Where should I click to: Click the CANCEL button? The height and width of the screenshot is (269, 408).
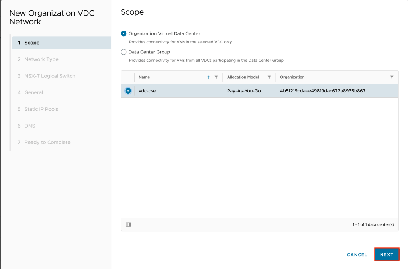point(357,255)
